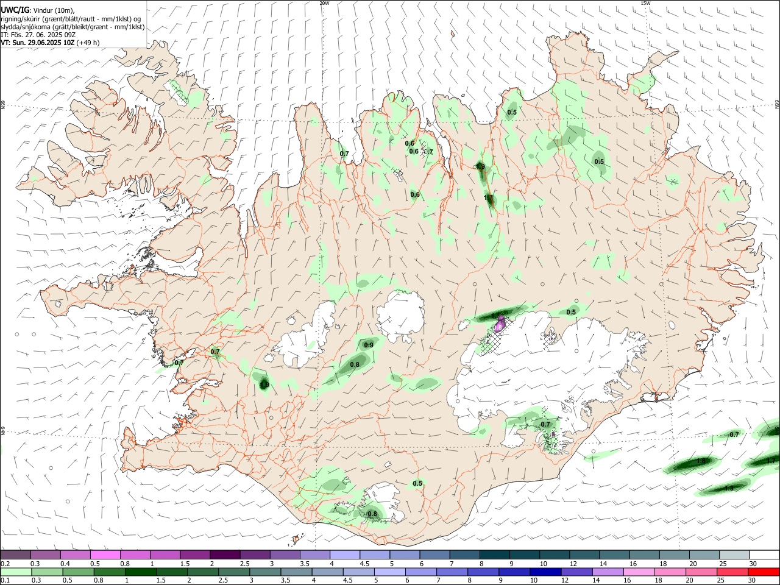The width and height of the screenshot is (780, 585).
Task: Pick the darkest green 1 rain legend swatch
Action: [x=140, y=572]
